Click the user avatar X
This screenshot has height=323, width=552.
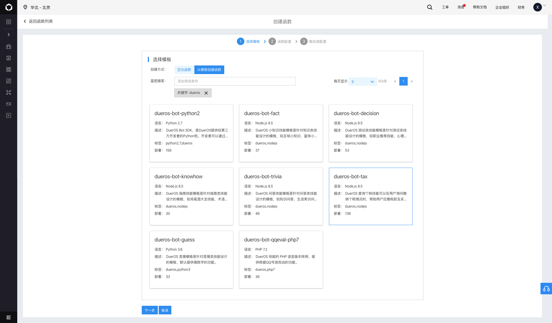point(538,7)
